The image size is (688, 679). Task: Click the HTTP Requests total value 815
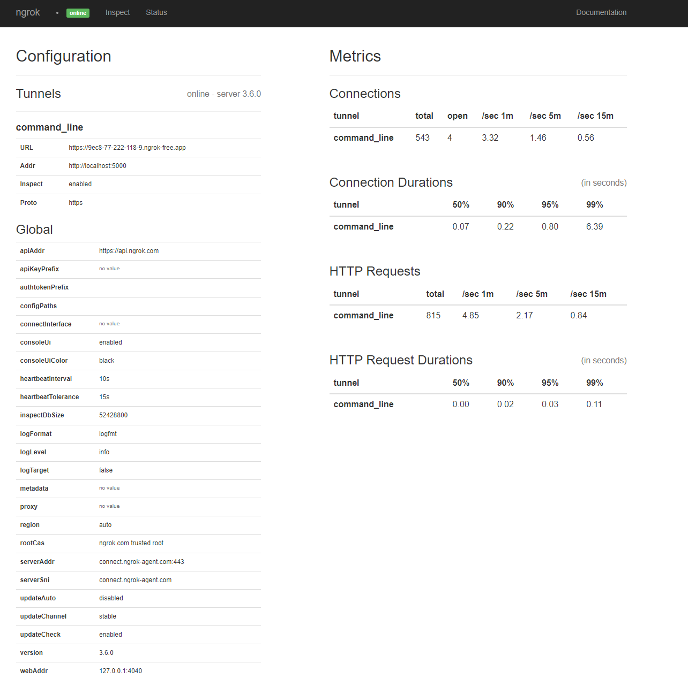coord(433,316)
